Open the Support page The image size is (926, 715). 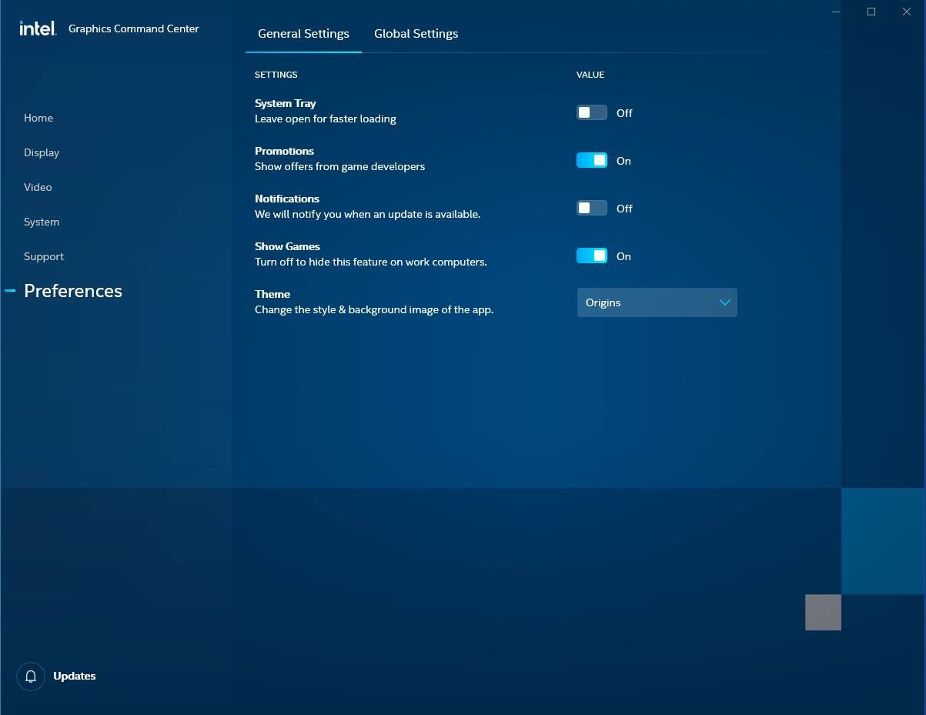(x=44, y=256)
